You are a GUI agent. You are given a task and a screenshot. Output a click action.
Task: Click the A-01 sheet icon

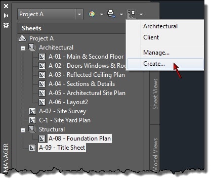pyautogui.click(x=42, y=57)
